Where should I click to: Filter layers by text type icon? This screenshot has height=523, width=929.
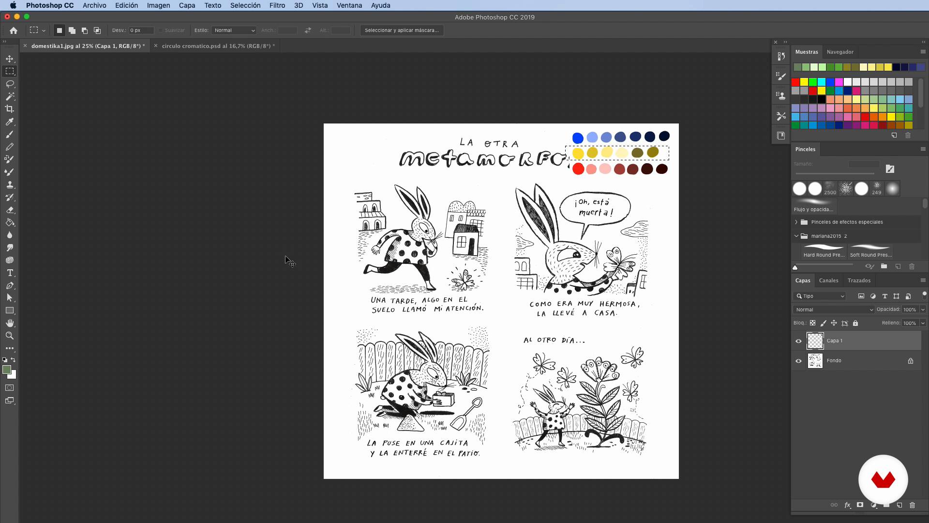pyautogui.click(x=884, y=296)
